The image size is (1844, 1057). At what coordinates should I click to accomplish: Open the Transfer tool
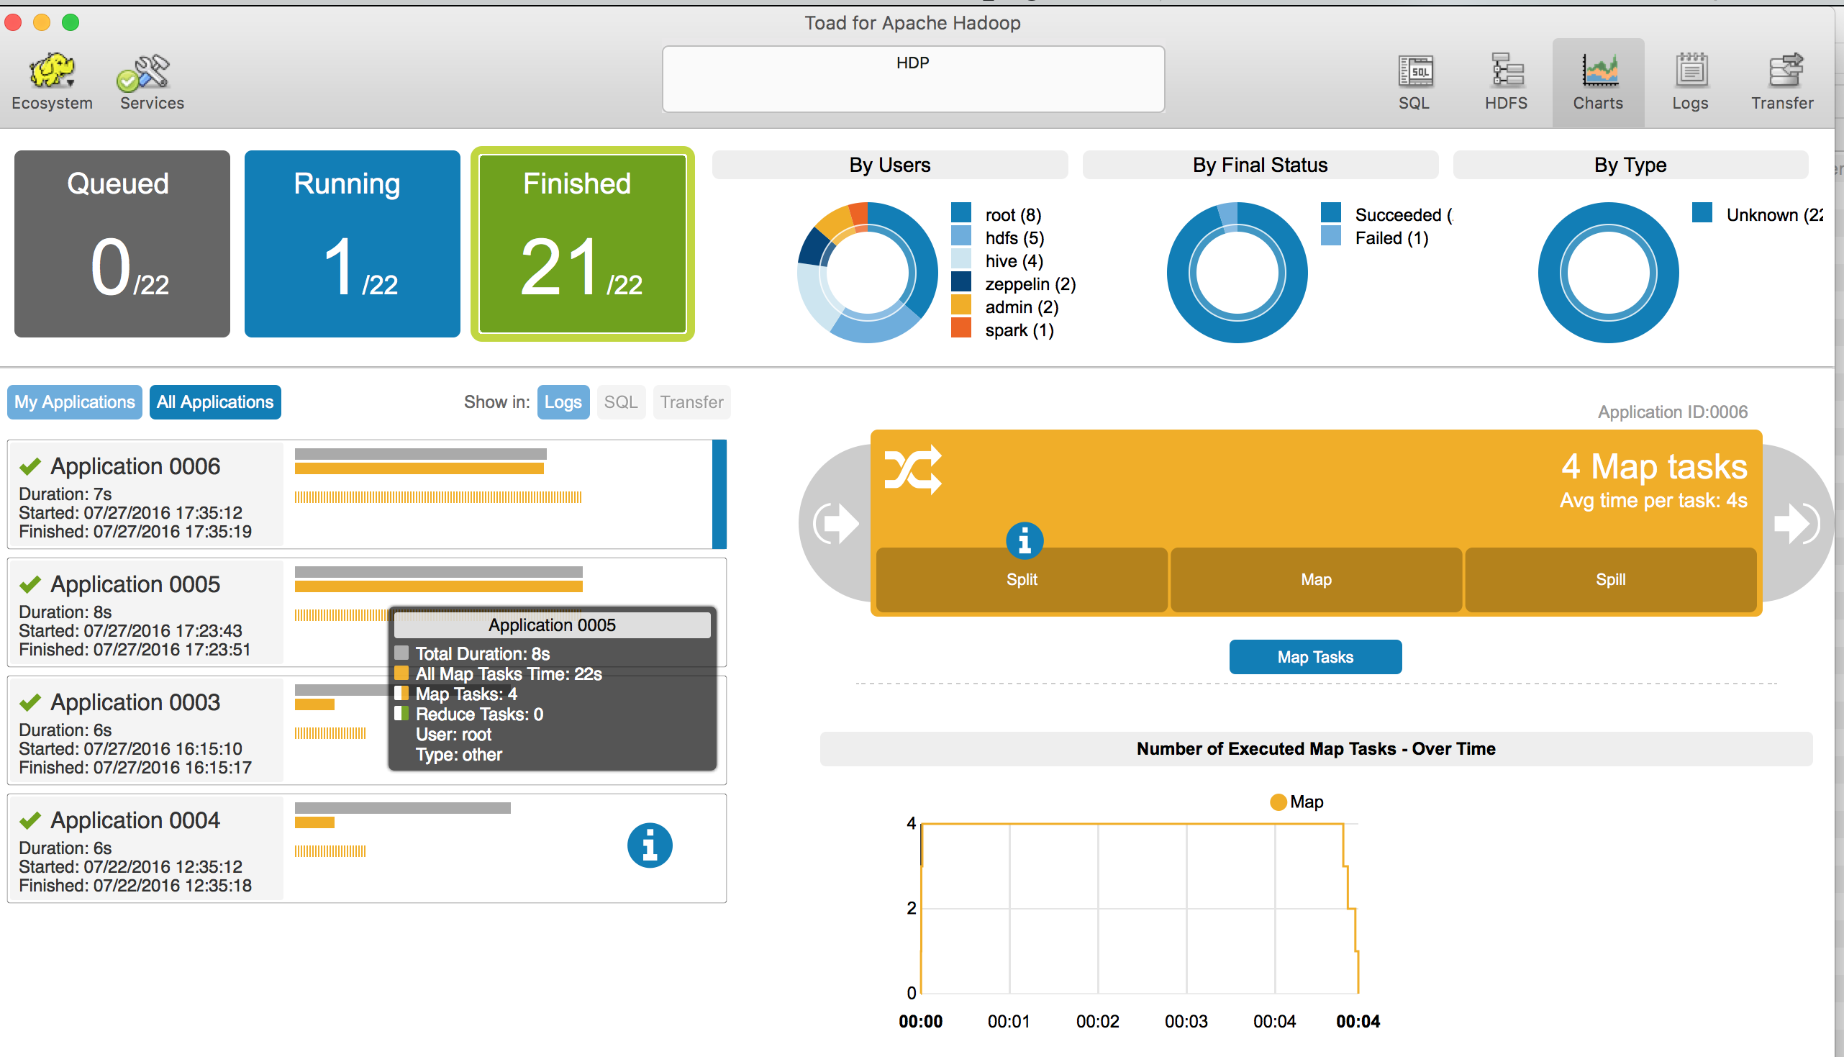(1782, 80)
